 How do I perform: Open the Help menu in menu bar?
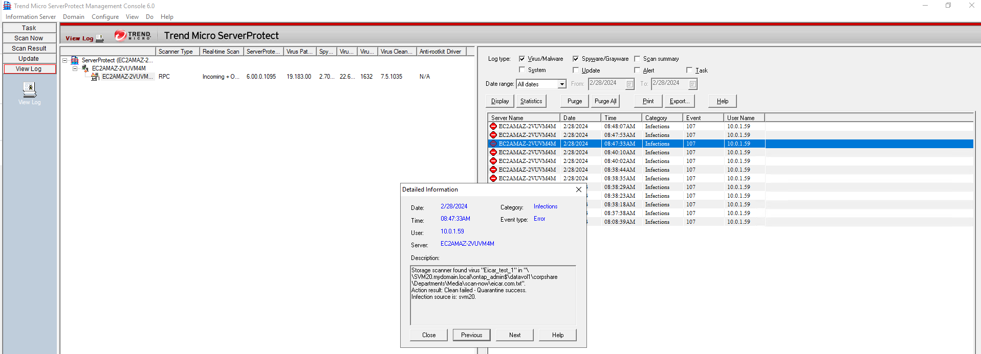167,17
